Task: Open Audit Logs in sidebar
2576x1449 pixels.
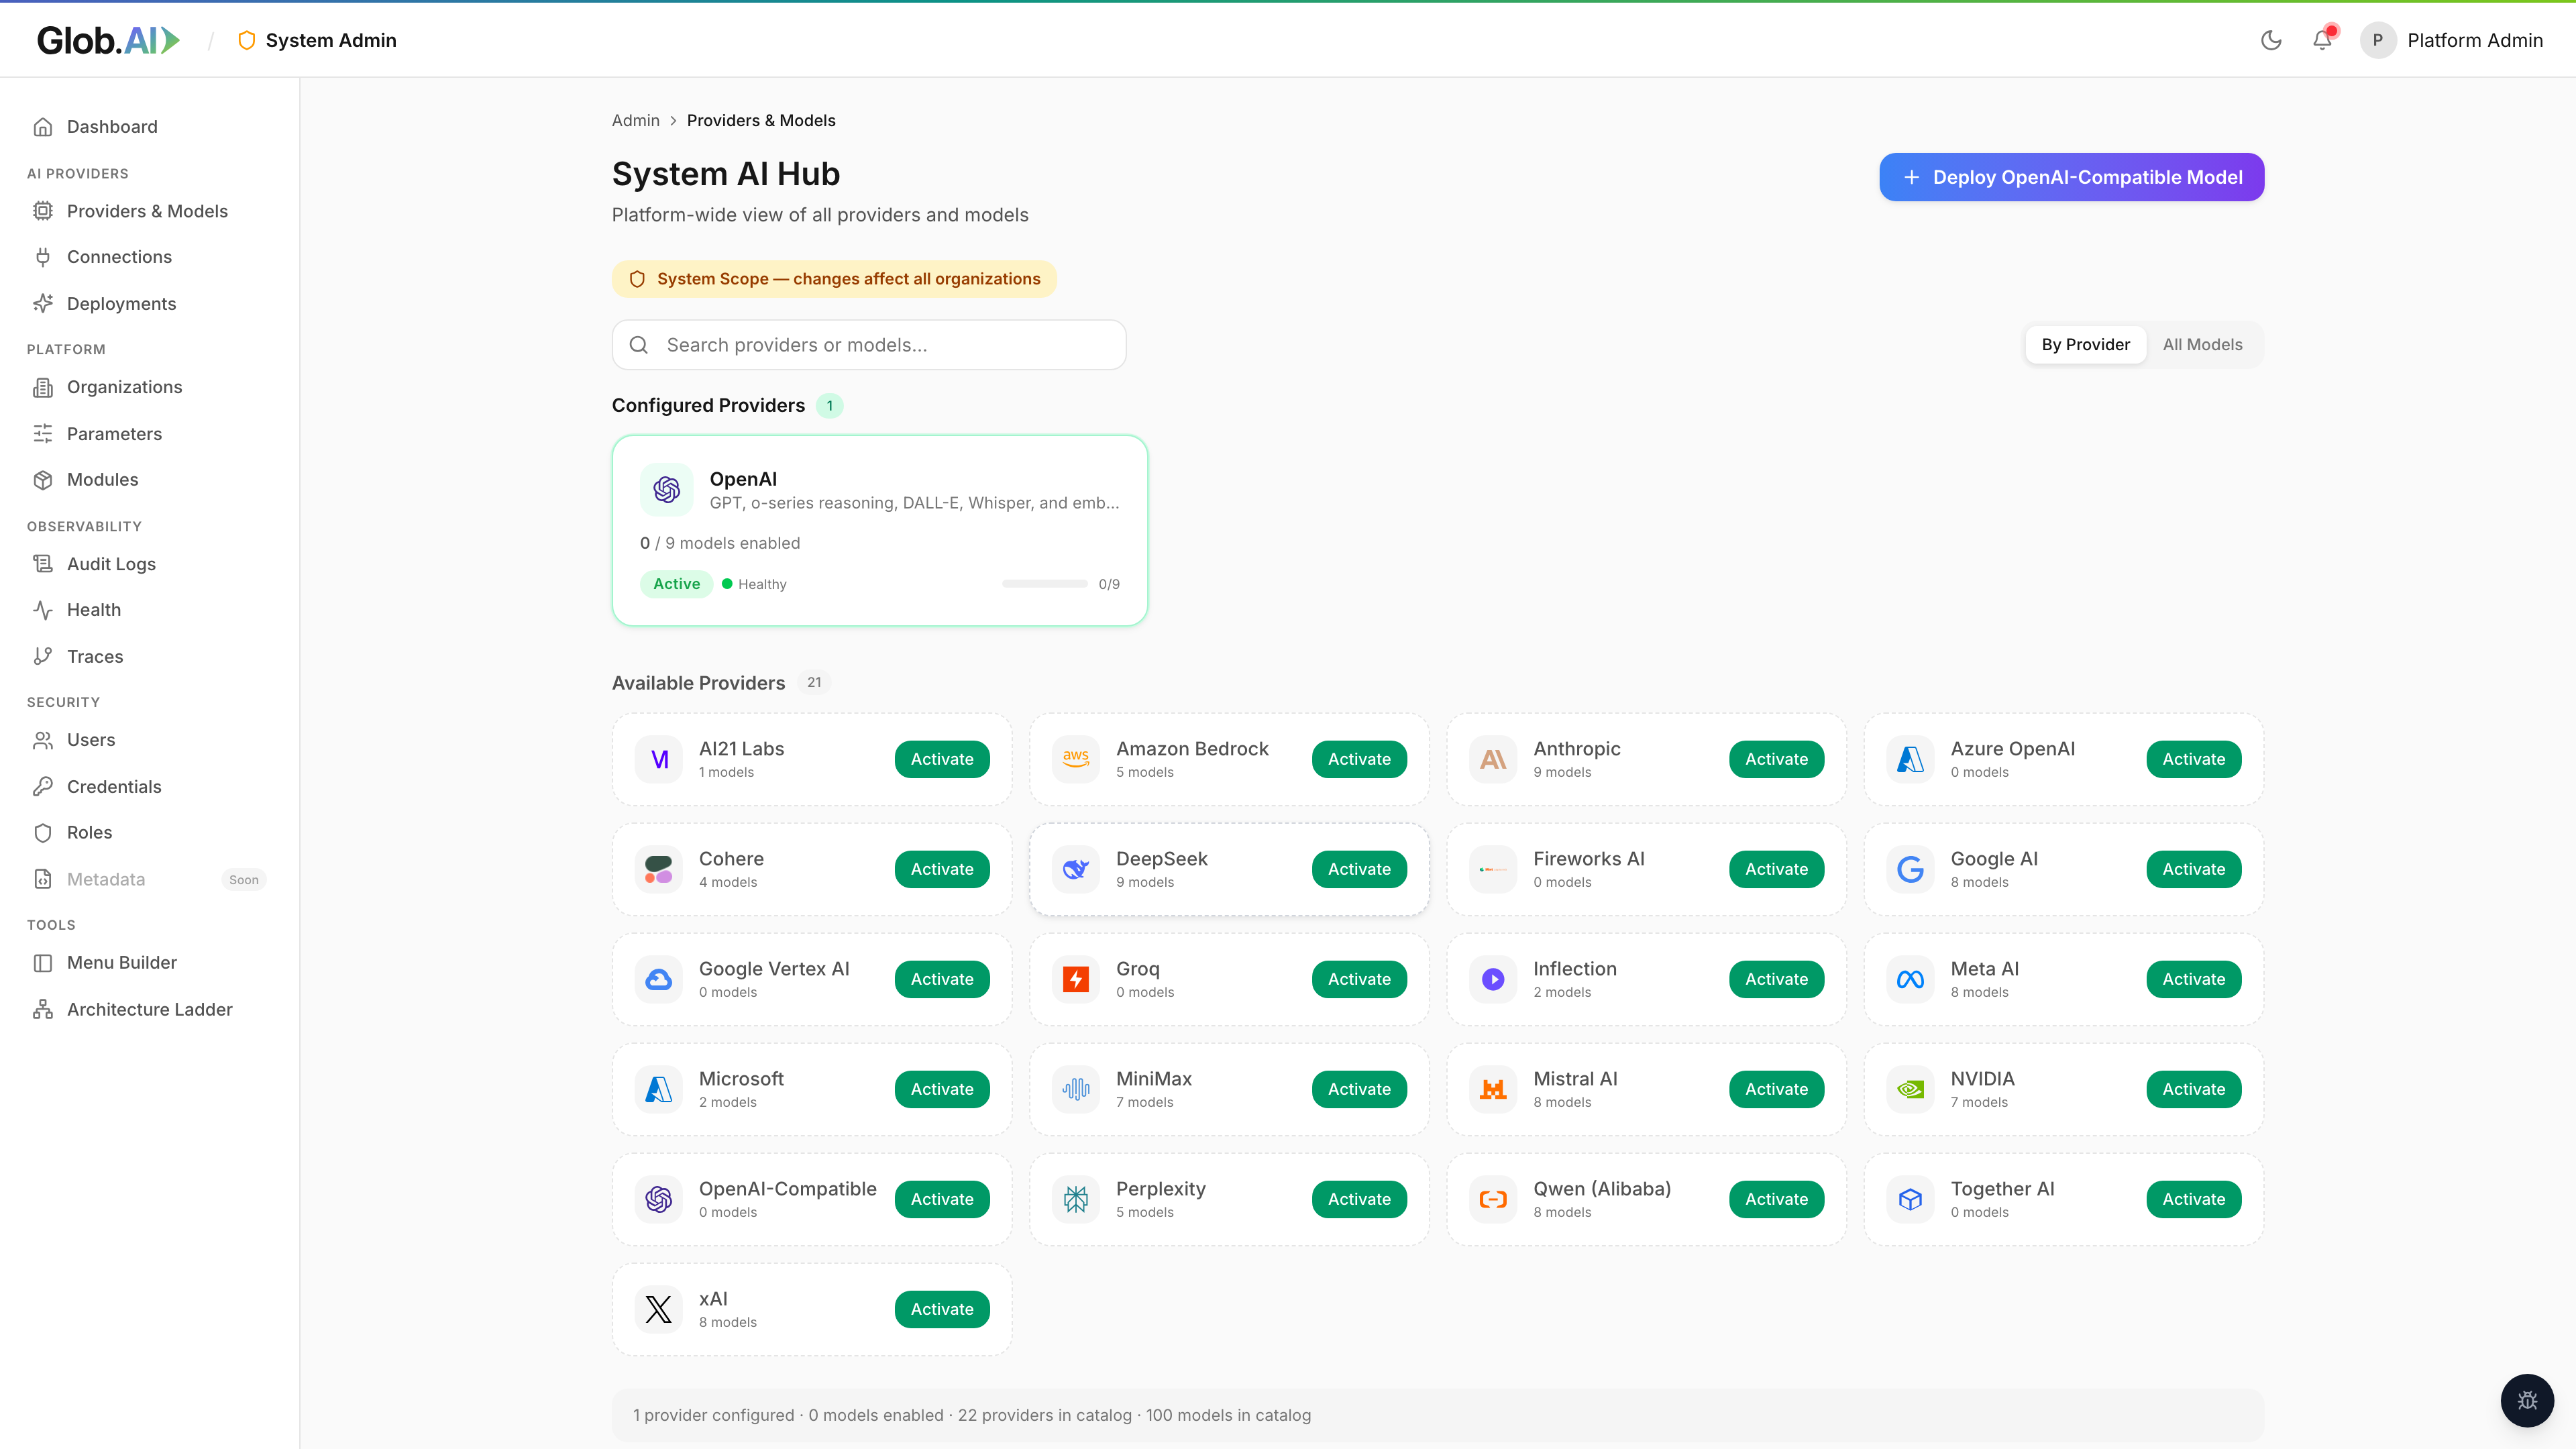Action: click(x=150, y=564)
